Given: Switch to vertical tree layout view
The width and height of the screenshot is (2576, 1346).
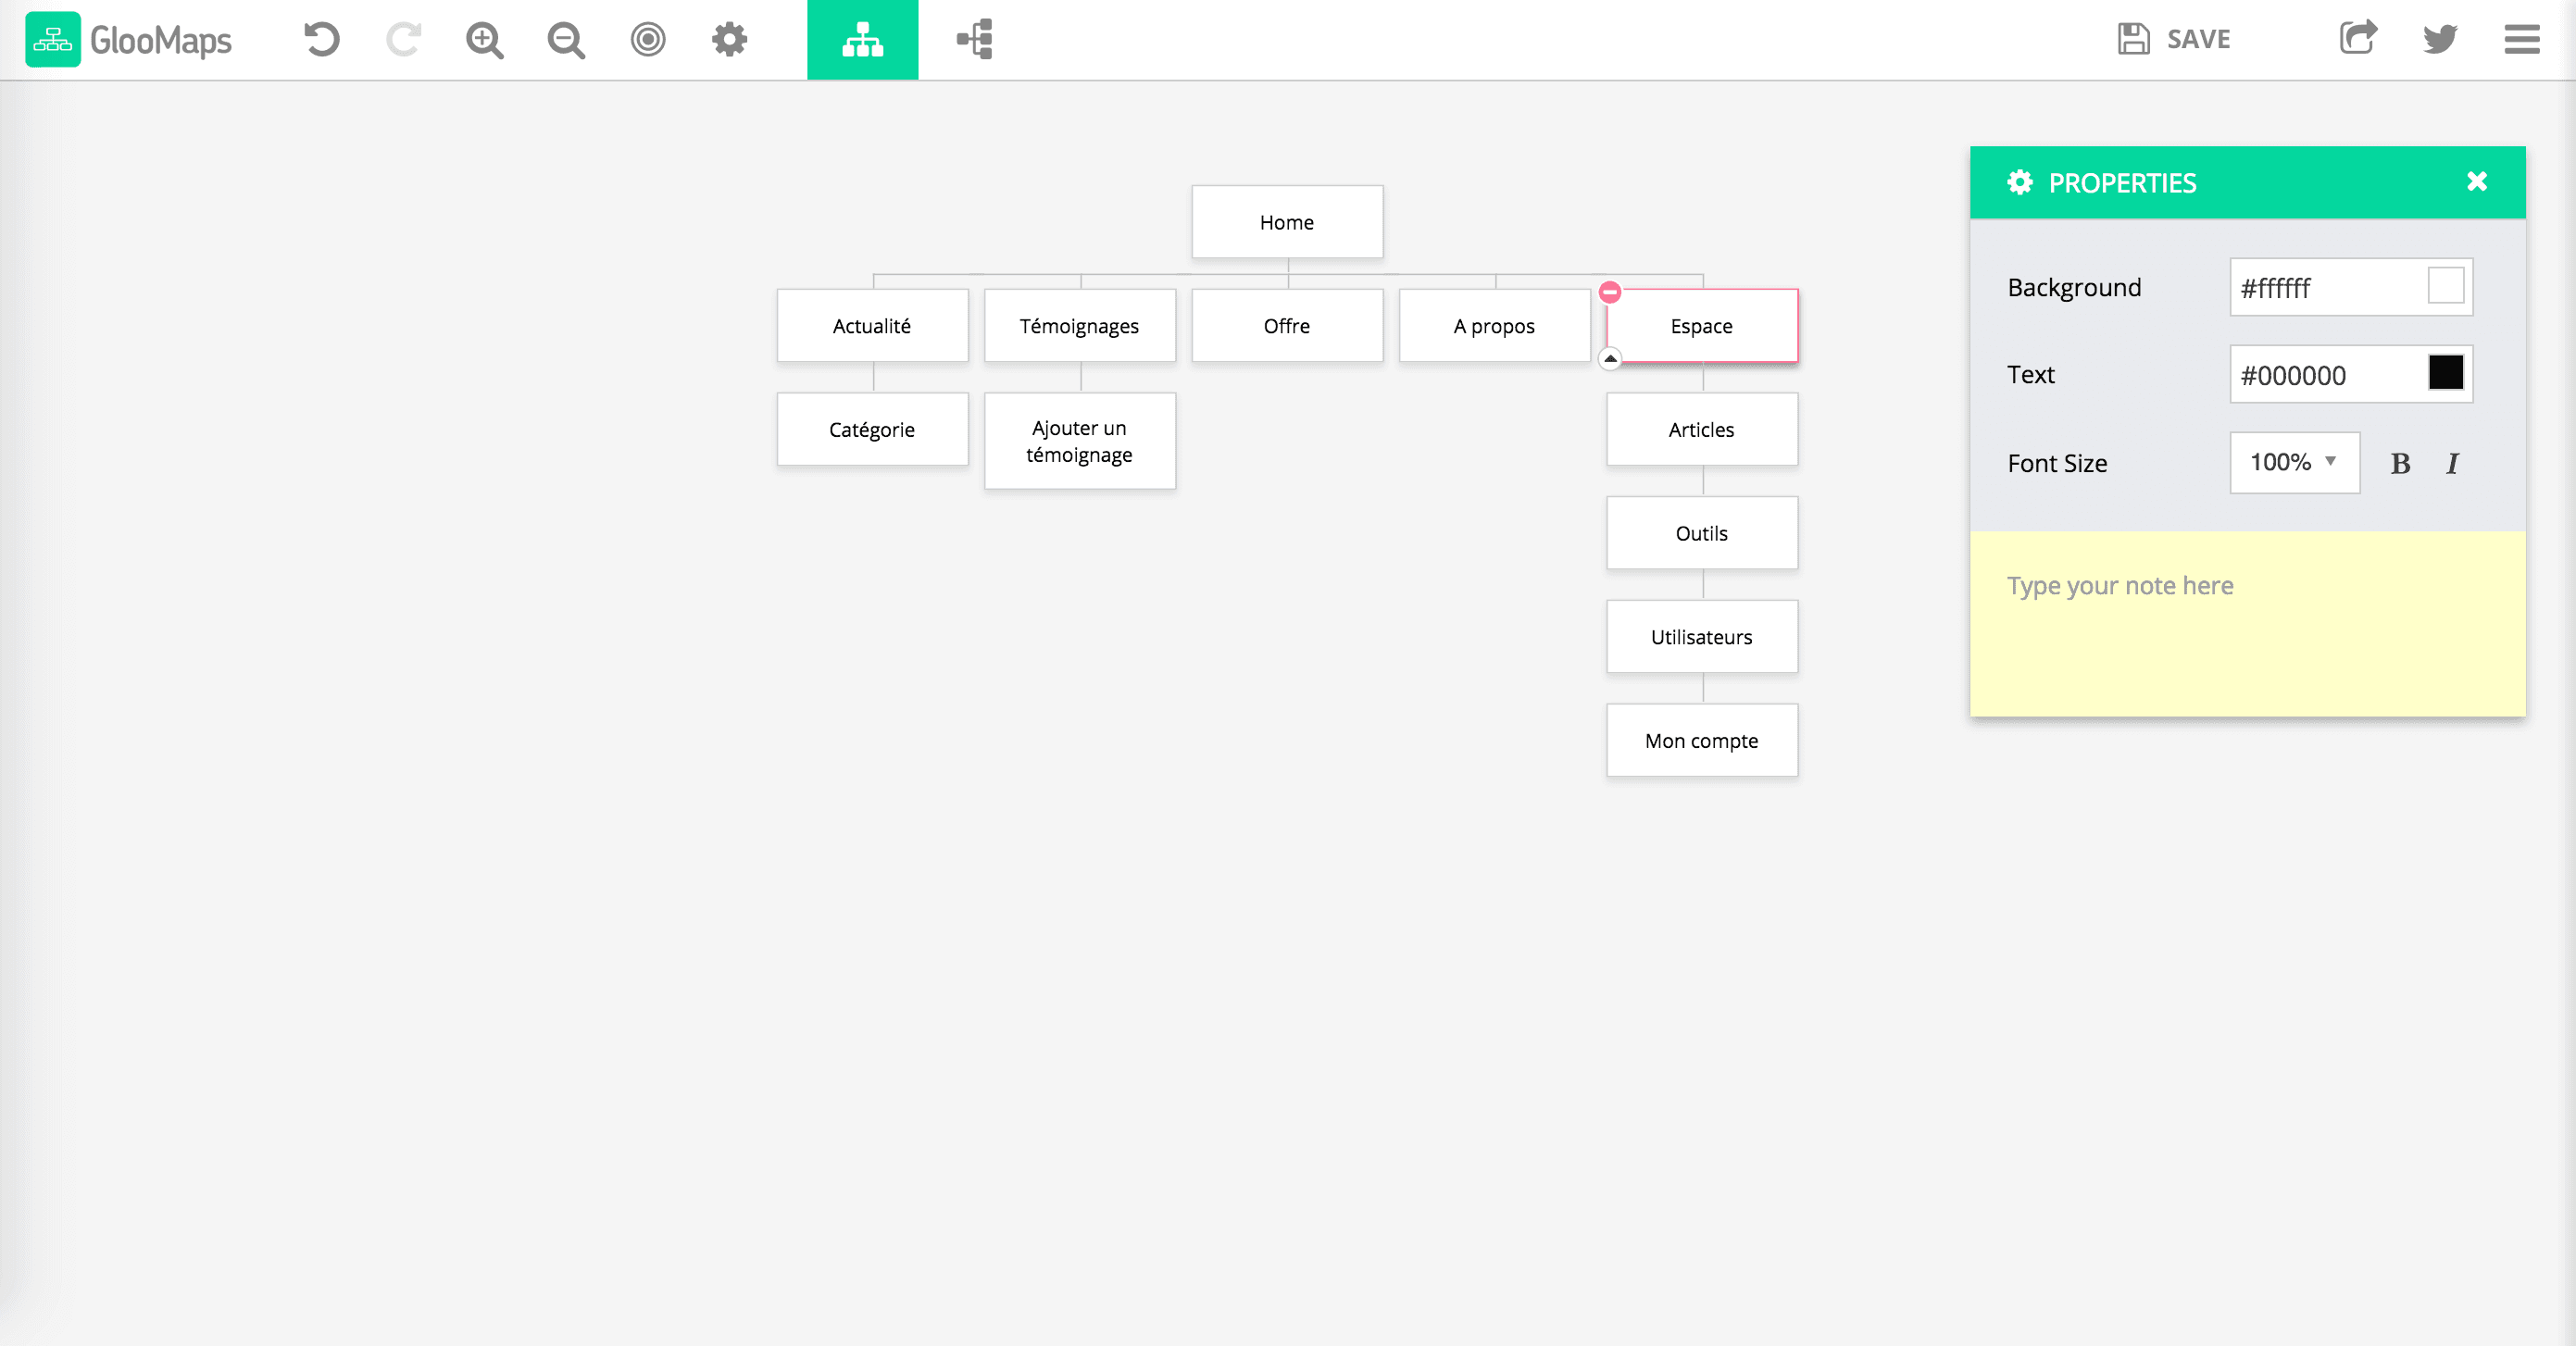Looking at the screenshot, I should click(x=862, y=40).
